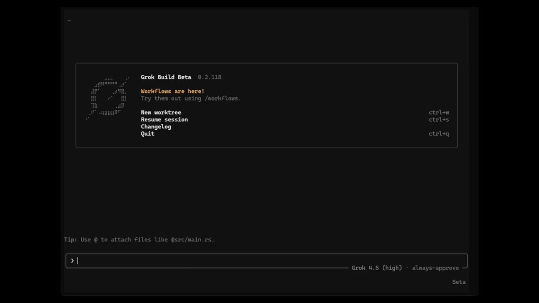539x303 pixels.
Task: Click the Beta label at the bottom
Action: 459,282
